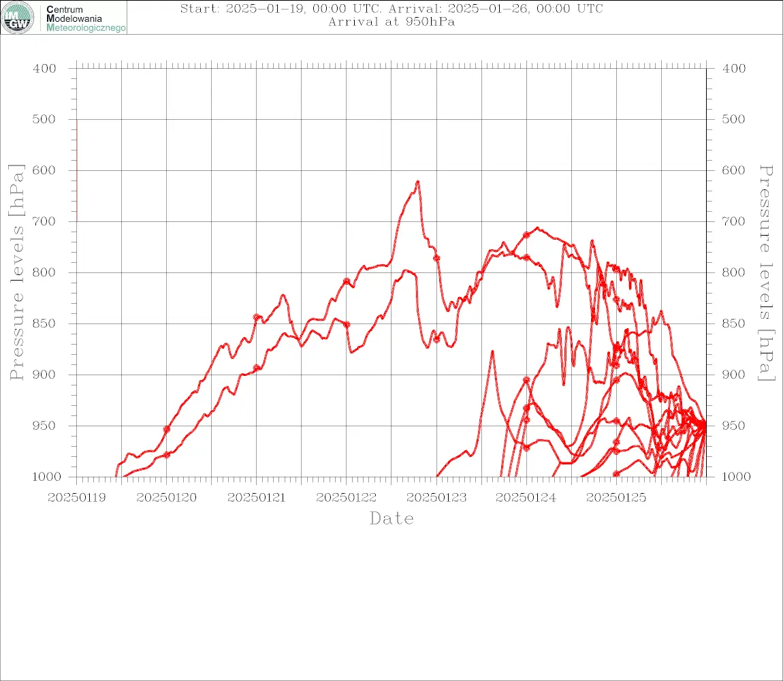The image size is (783, 681).
Task: Click the trajectory peak near 620 hPa
Action: click(x=418, y=183)
